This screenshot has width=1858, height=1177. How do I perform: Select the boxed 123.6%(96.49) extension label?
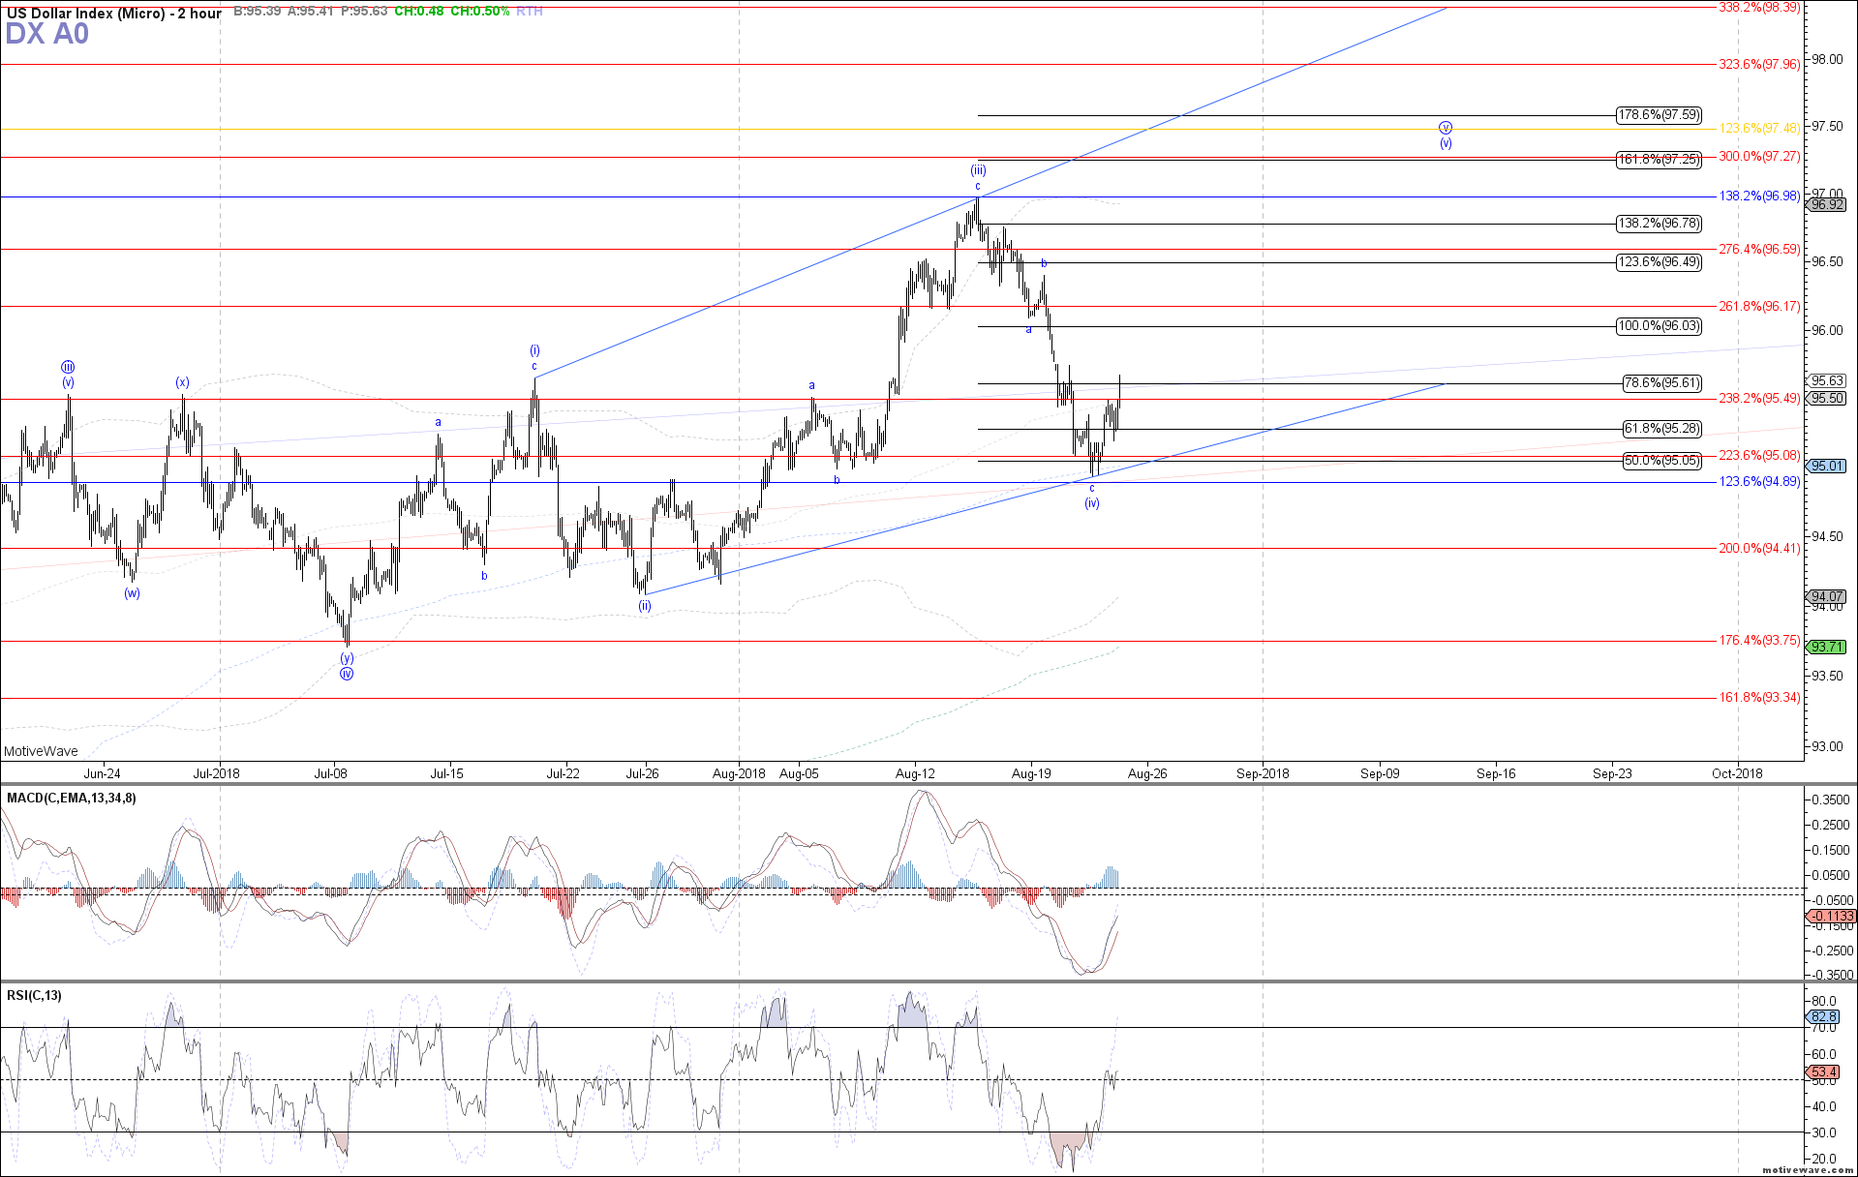(1659, 262)
